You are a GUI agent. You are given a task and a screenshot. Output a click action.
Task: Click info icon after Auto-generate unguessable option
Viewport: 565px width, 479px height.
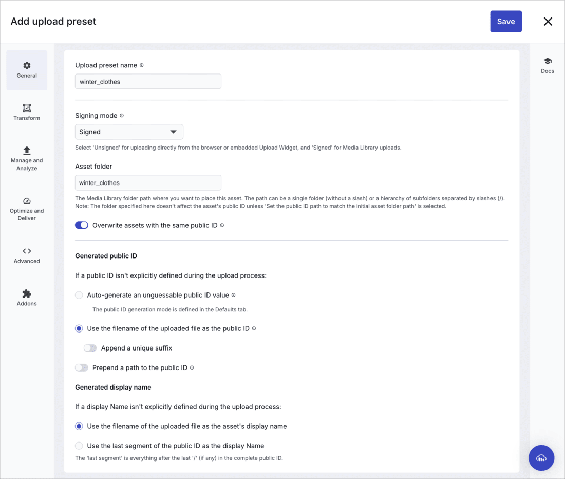tap(234, 295)
